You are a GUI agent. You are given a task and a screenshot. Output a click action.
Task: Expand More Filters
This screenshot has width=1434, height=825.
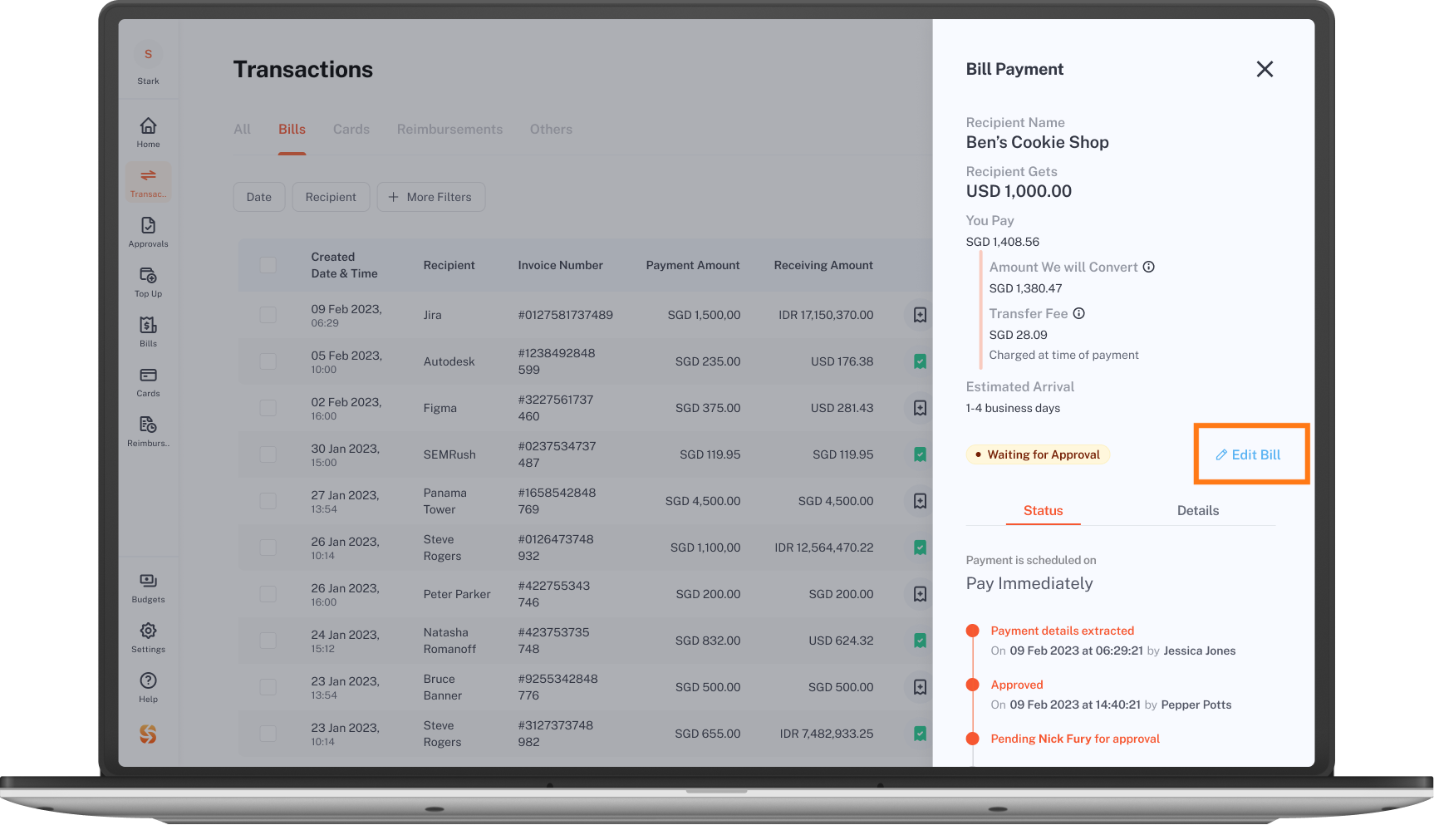[x=430, y=197]
